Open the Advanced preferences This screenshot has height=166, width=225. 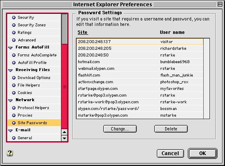[x=34, y=40]
